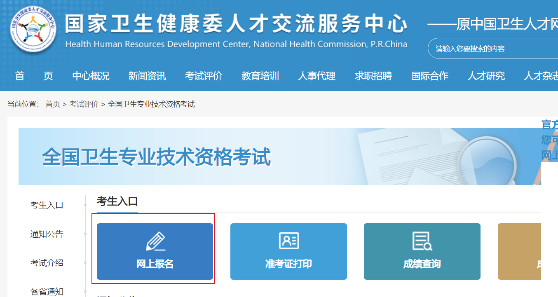Select 考试评价 in the top navigation bar
This screenshot has width=558, height=297.
click(204, 76)
